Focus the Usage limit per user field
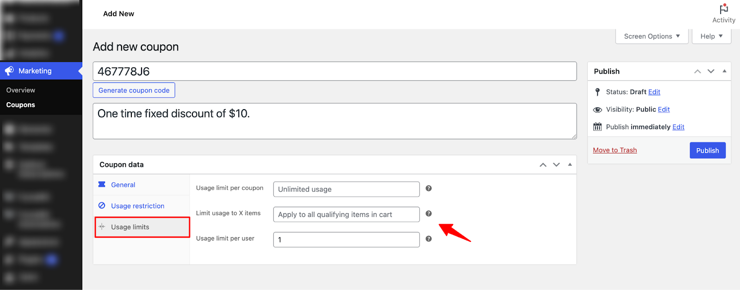740x290 pixels. [346, 240]
